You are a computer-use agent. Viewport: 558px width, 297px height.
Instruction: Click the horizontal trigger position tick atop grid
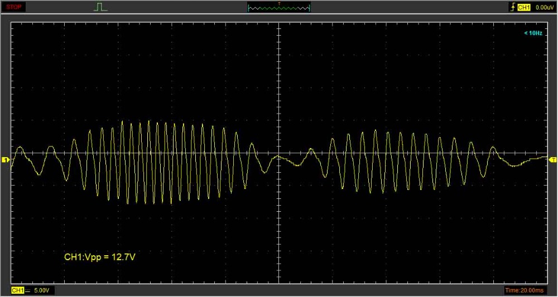click(278, 24)
